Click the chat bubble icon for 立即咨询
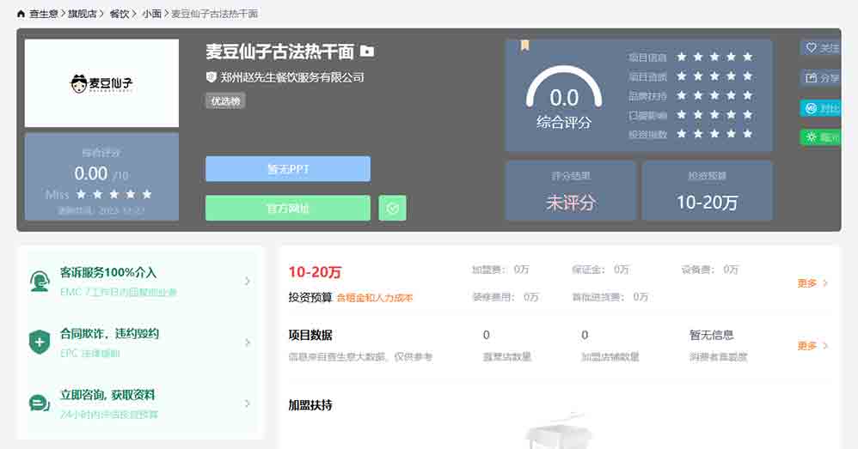The image size is (858, 449). pyautogui.click(x=40, y=403)
